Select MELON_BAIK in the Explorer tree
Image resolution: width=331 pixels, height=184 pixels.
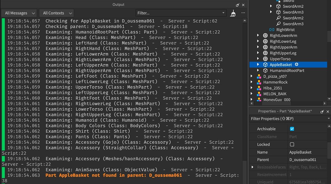[274, 94]
